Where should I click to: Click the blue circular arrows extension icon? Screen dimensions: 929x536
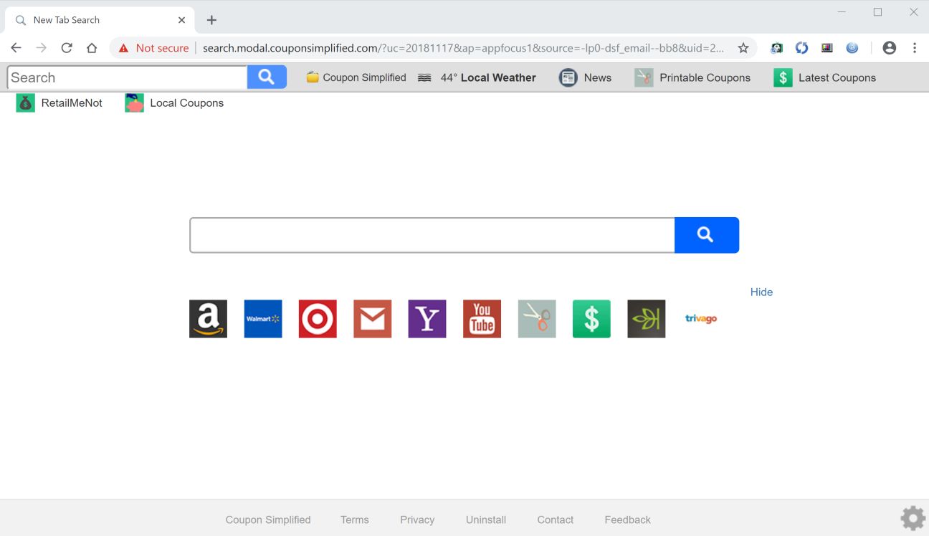pos(802,48)
